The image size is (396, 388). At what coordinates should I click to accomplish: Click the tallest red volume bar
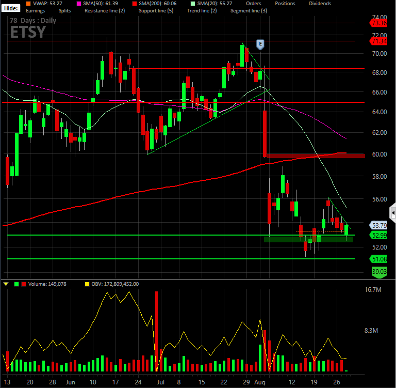coord(156,331)
